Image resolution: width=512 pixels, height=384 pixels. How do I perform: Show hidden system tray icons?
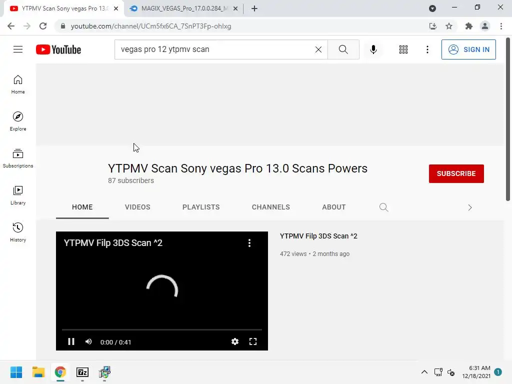424,372
